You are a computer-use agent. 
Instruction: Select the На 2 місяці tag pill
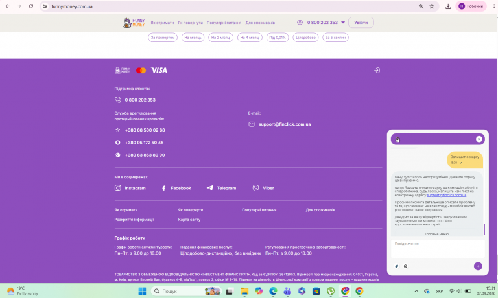click(220, 38)
